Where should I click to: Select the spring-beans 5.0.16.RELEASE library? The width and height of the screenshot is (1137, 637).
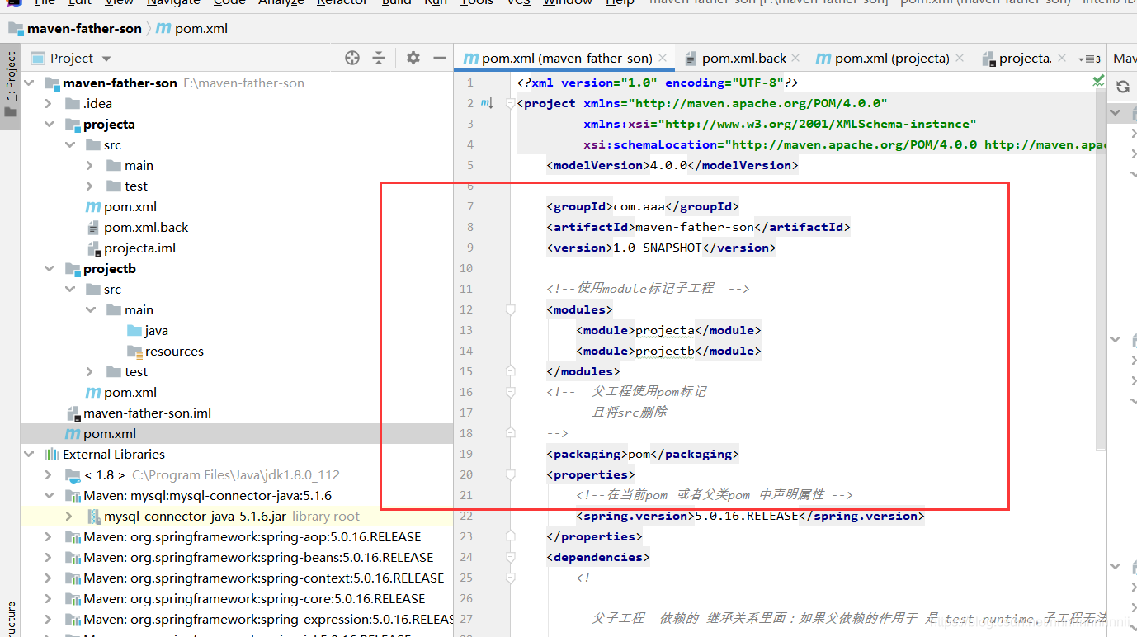coord(249,558)
